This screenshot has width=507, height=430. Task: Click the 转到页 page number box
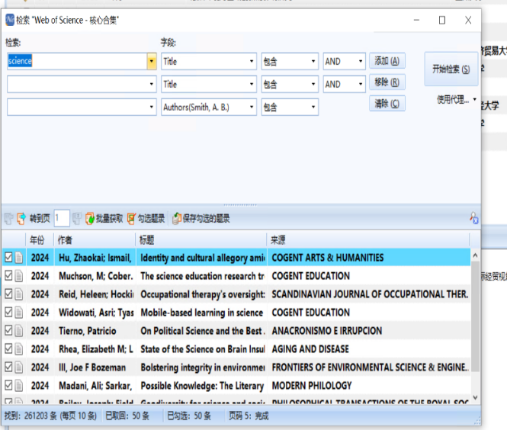pyautogui.click(x=62, y=218)
